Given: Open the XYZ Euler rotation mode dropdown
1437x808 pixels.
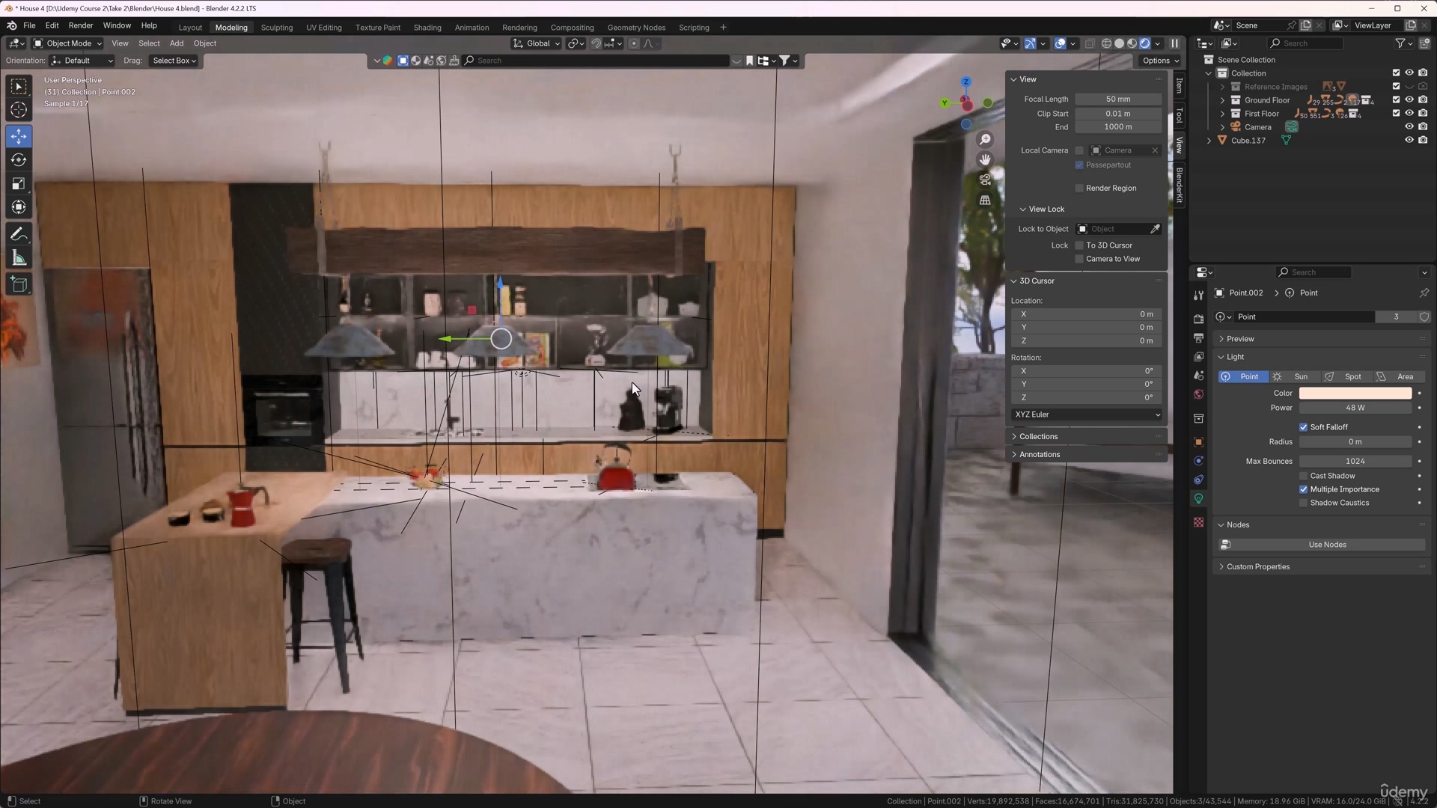Looking at the screenshot, I should (1087, 414).
